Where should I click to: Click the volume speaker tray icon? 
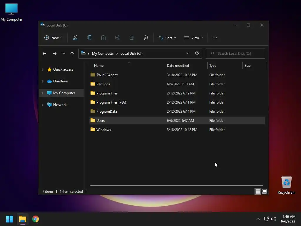(x=274, y=219)
